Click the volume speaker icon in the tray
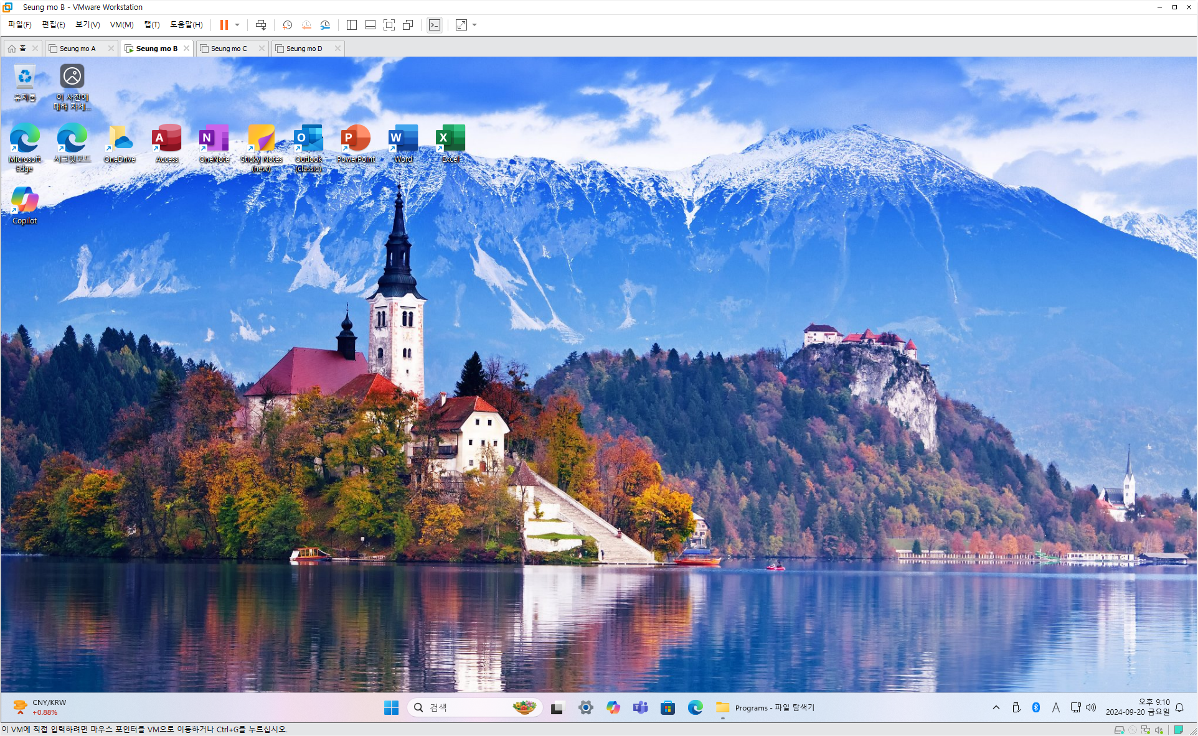 coord(1091,707)
